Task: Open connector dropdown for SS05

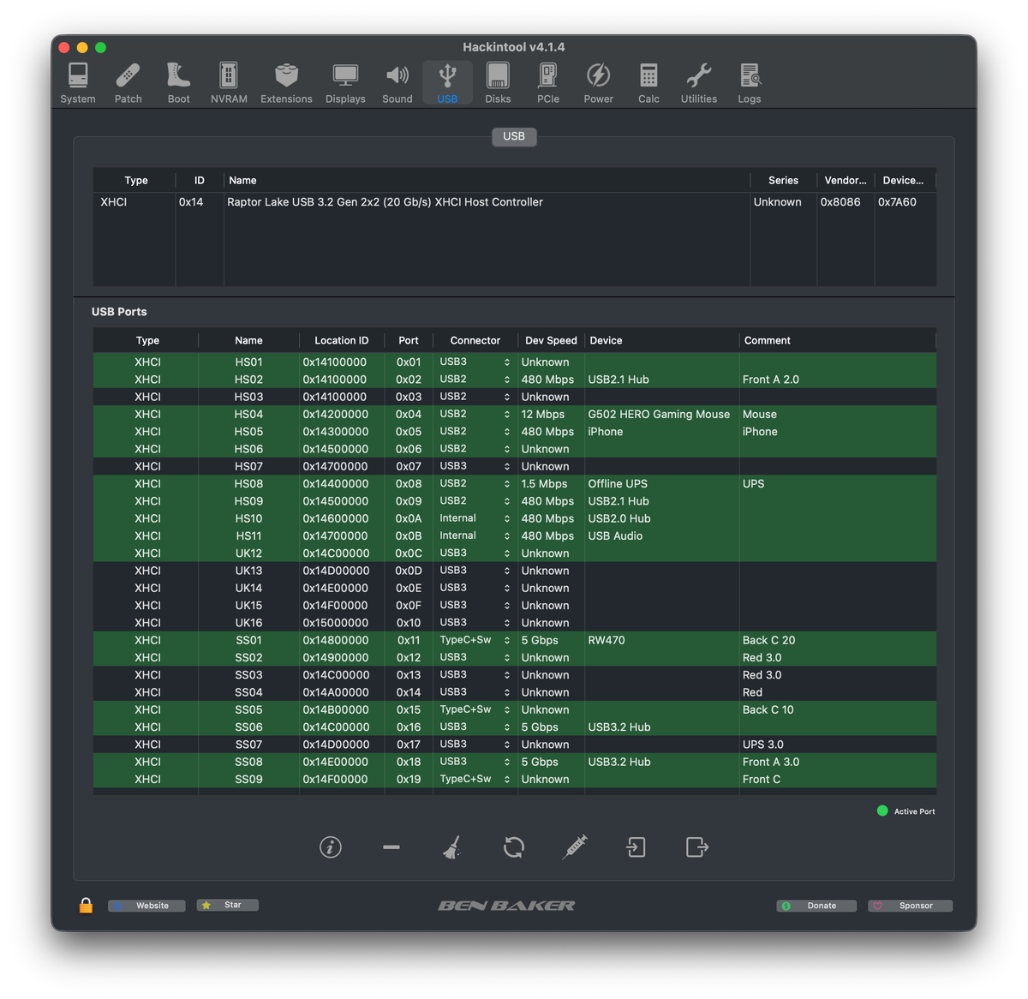Action: 475,709
